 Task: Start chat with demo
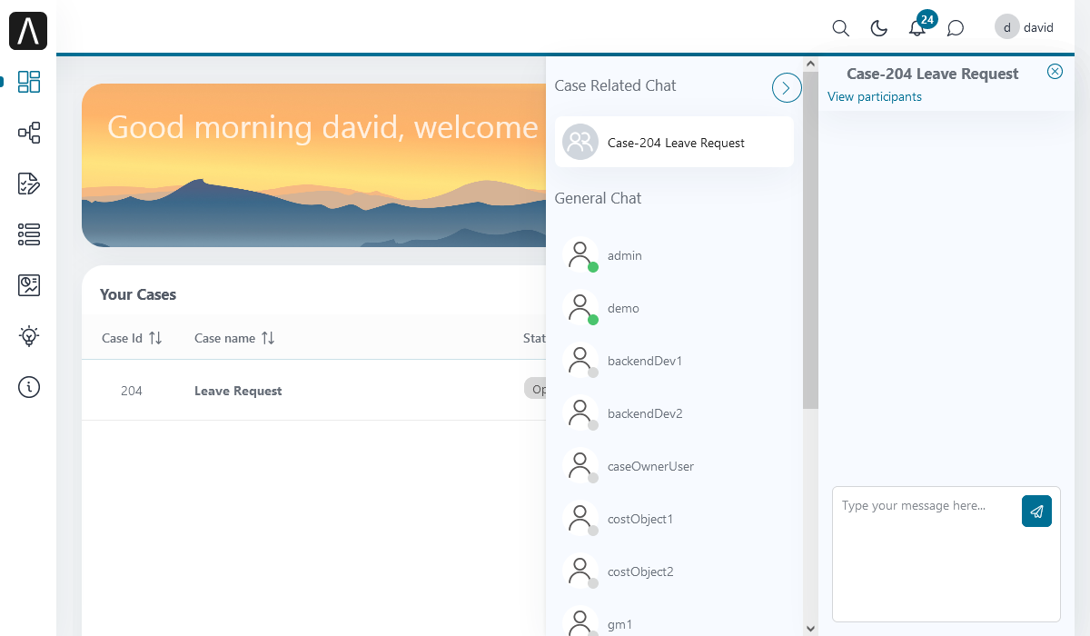(x=674, y=308)
